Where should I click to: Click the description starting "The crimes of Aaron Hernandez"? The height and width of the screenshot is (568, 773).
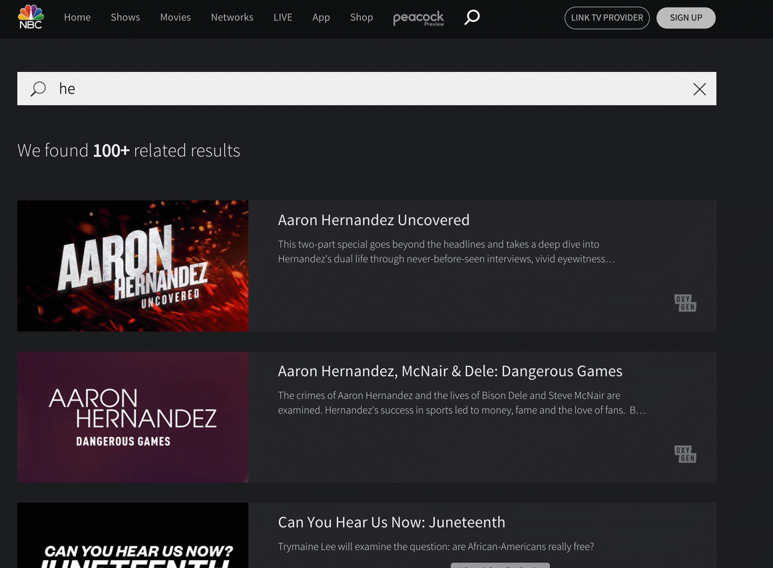[x=462, y=403]
